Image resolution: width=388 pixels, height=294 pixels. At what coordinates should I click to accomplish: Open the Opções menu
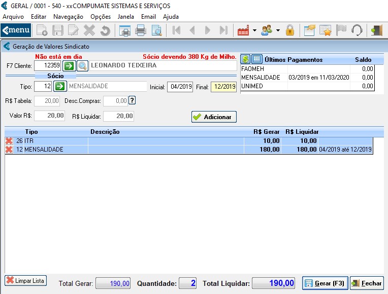pos(101,16)
